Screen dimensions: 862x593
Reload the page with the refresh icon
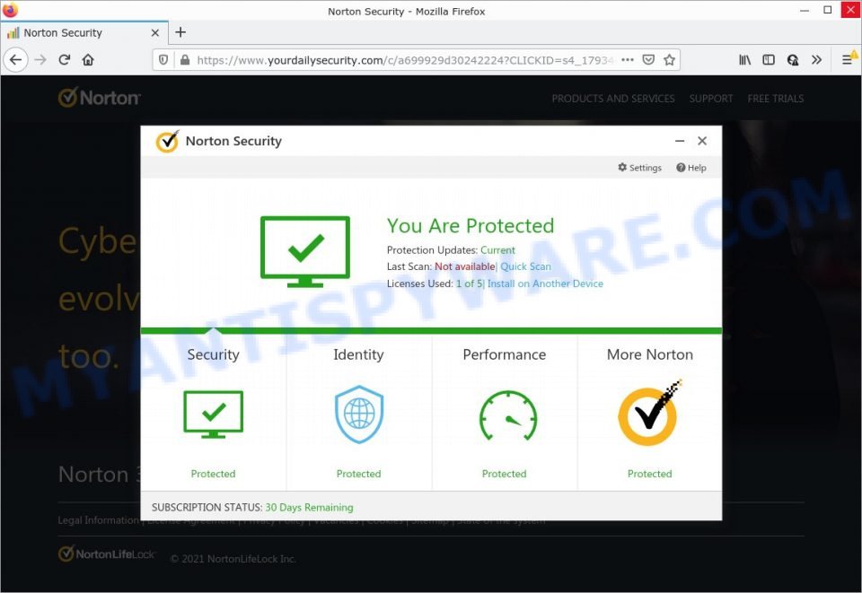[65, 60]
